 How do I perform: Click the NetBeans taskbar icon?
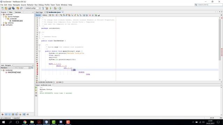(x=46, y=122)
